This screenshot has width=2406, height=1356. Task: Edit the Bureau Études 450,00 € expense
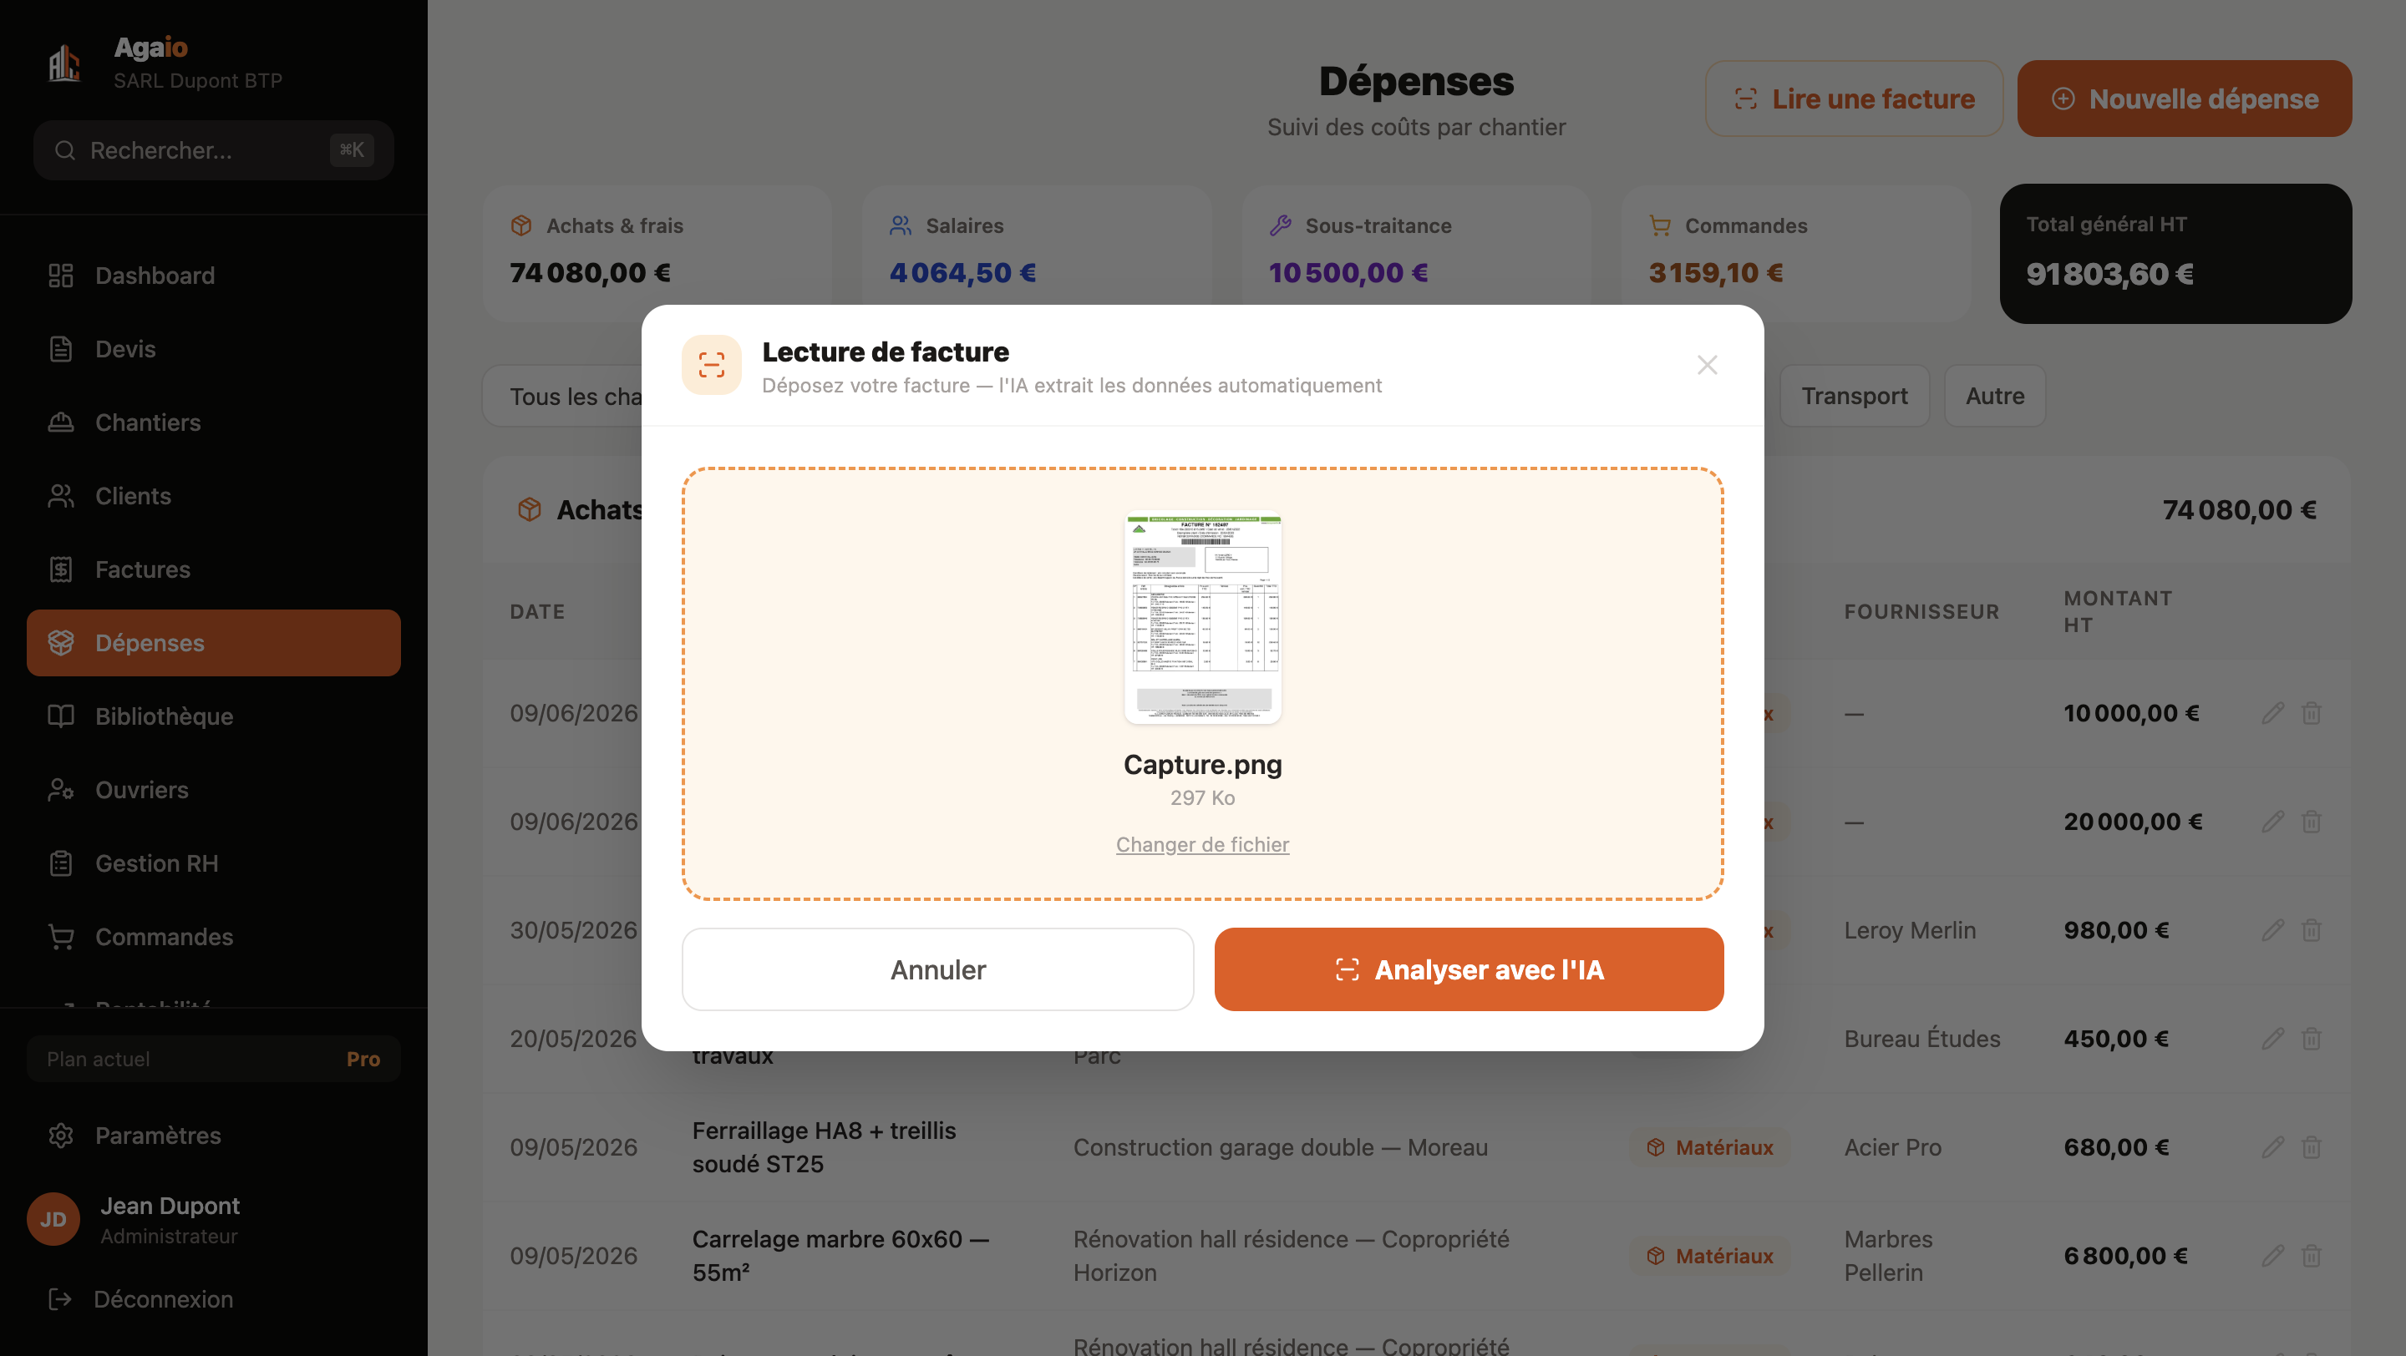(x=2272, y=1039)
